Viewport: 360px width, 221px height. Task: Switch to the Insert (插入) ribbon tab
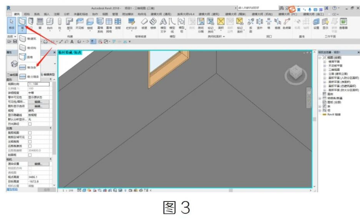tap(47, 14)
